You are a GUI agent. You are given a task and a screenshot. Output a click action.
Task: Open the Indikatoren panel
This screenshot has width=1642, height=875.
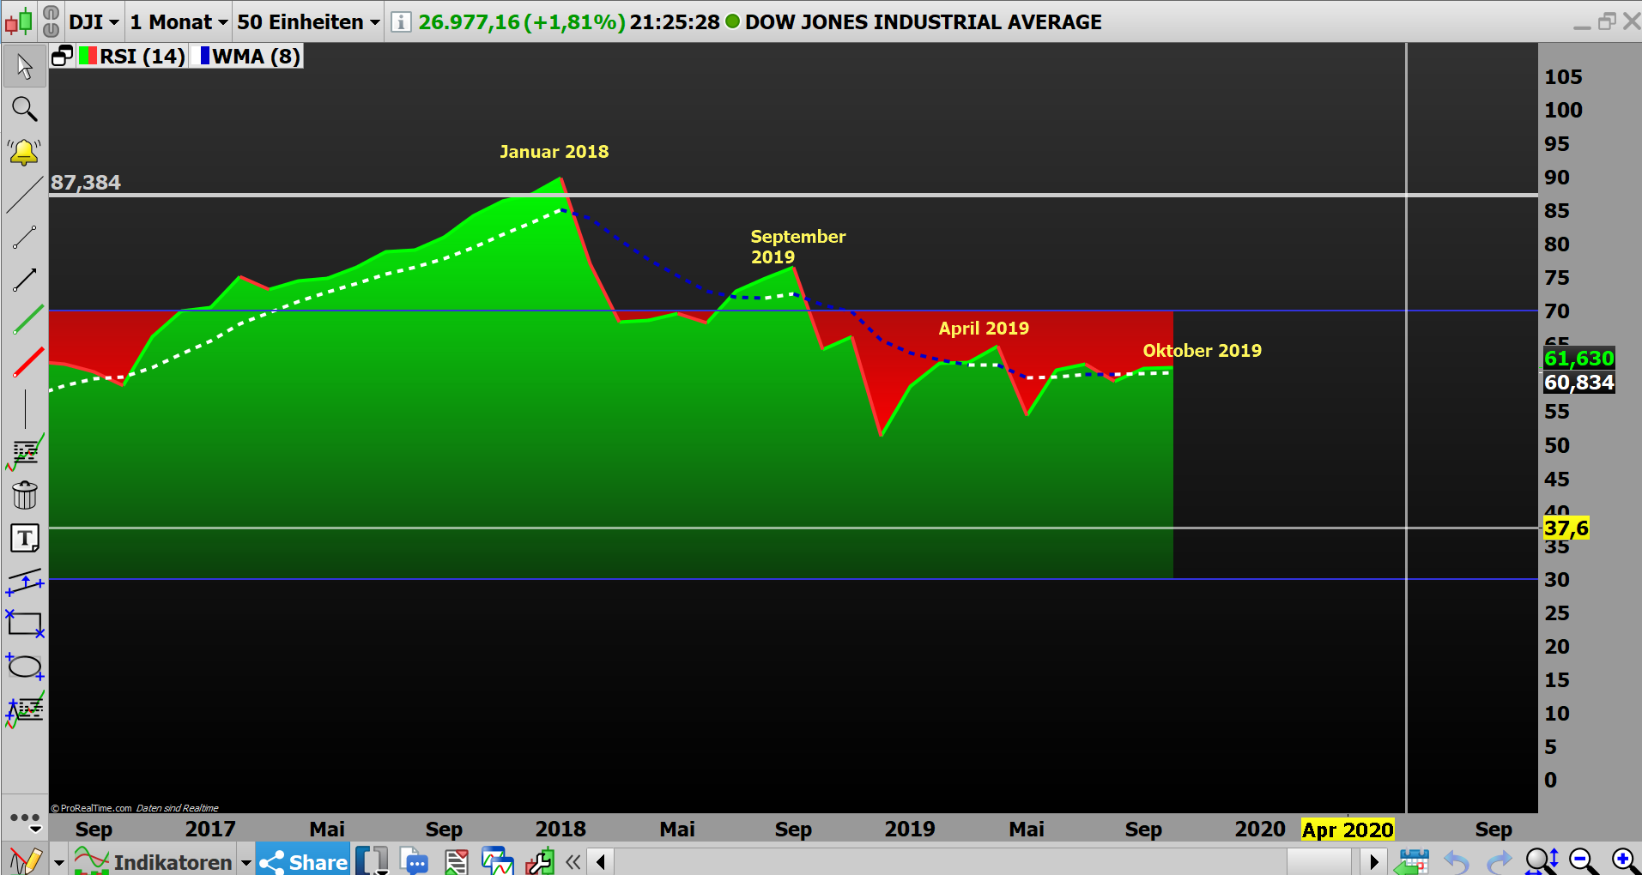pos(172,861)
